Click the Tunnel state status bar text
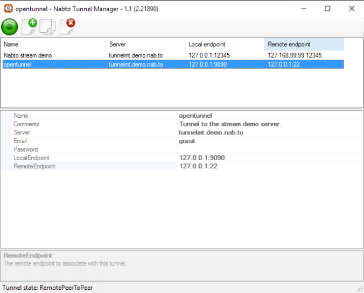Image resolution: width=364 pixels, height=293 pixels. (x=47, y=288)
